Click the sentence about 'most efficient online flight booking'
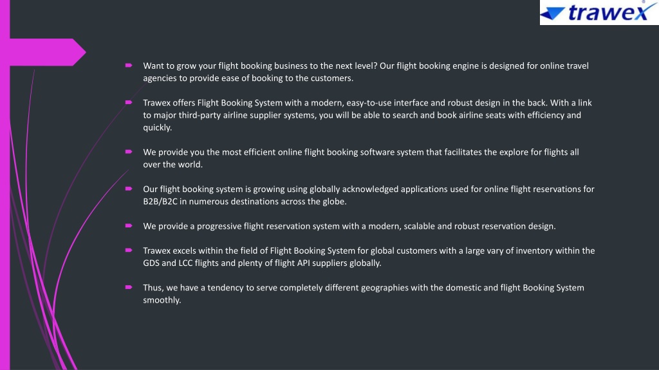 click(360, 158)
